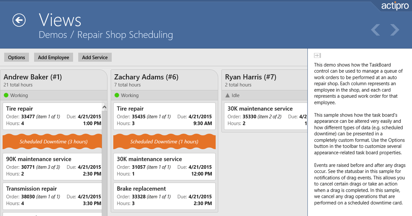412x216 pixels.
Task: Click Zachary Adams' green Working status indicator
Action: [x=116, y=95]
